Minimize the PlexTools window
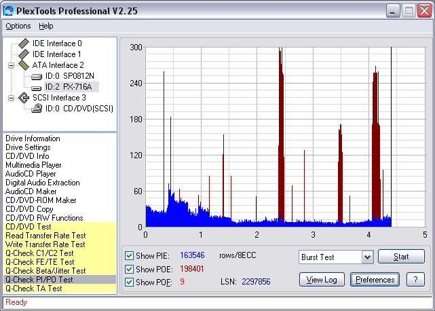 (x=392, y=11)
